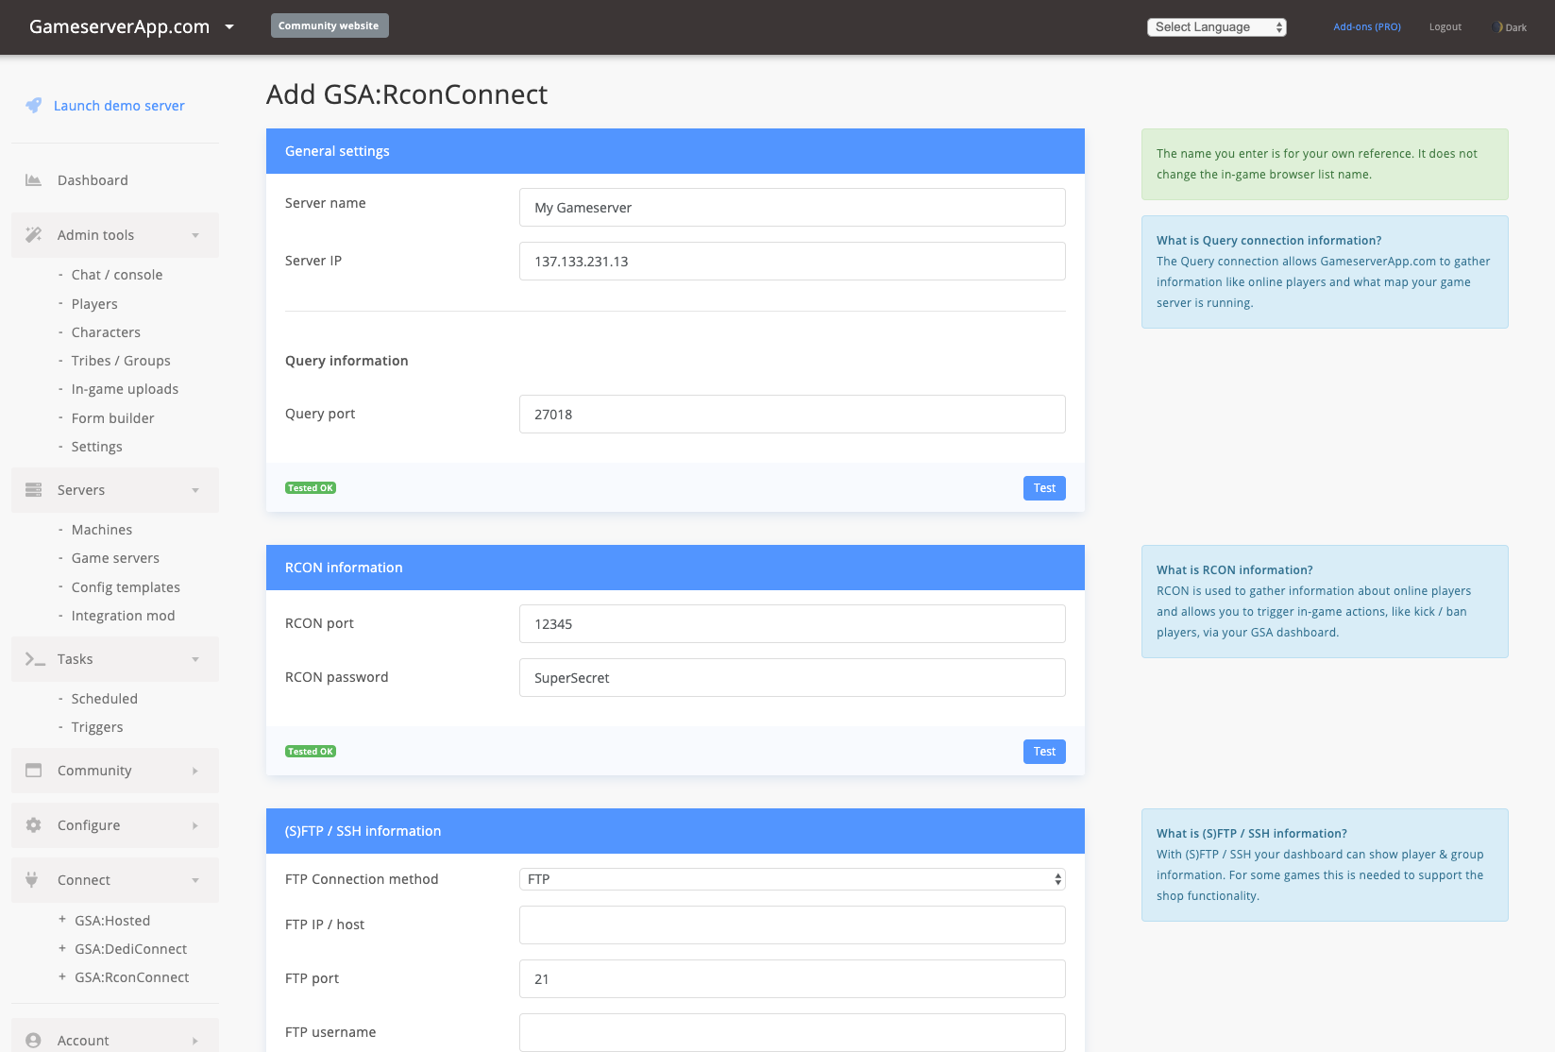Open Settings under Admin tools

(96, 447)
